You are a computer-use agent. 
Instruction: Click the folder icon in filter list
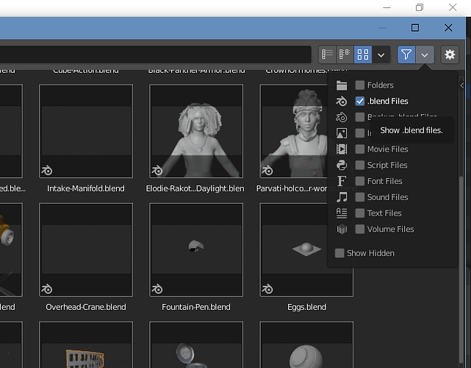[342, 85]
